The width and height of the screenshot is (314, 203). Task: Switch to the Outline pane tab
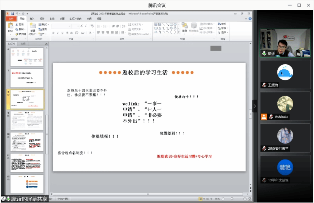tap(23, 44)
